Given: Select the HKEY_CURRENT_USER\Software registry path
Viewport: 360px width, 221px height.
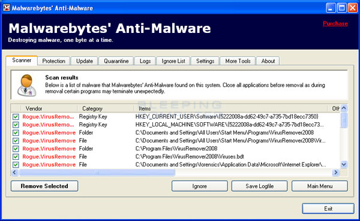Looking at the screenshot, I should 227,117.
